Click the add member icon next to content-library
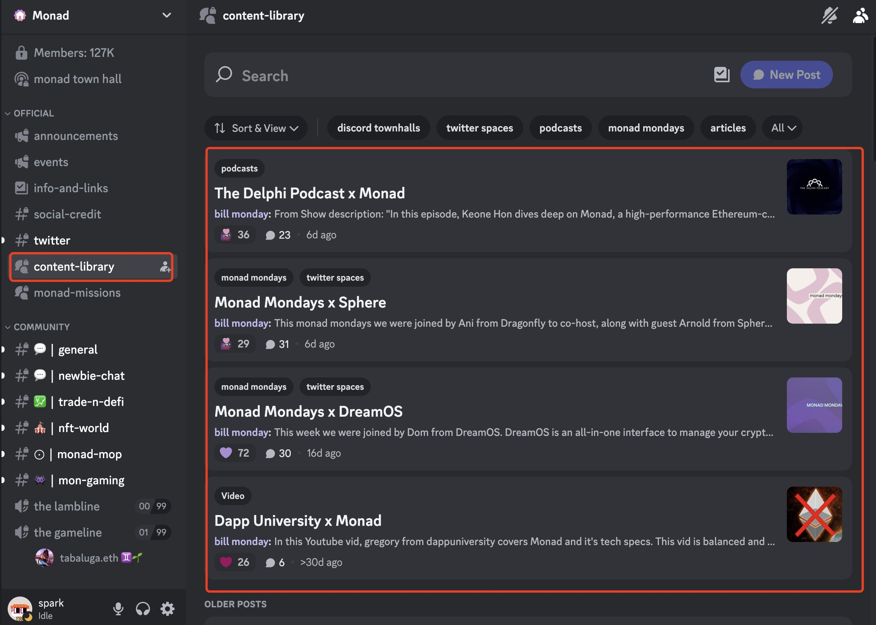This screenshot has height=625, width=876. 165,266
